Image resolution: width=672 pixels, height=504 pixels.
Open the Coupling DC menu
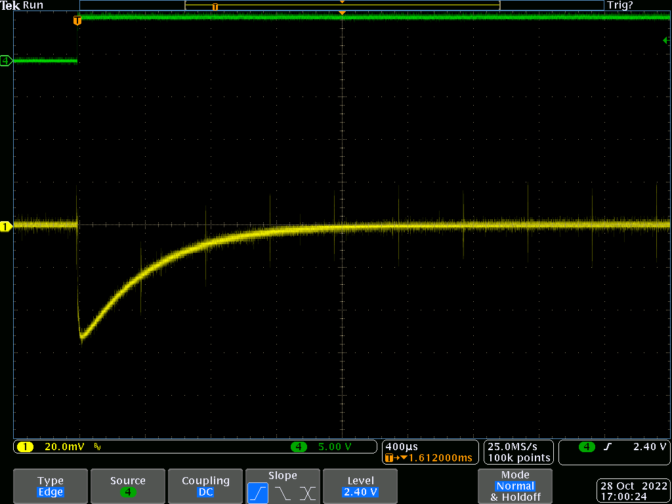click(205, 486)
